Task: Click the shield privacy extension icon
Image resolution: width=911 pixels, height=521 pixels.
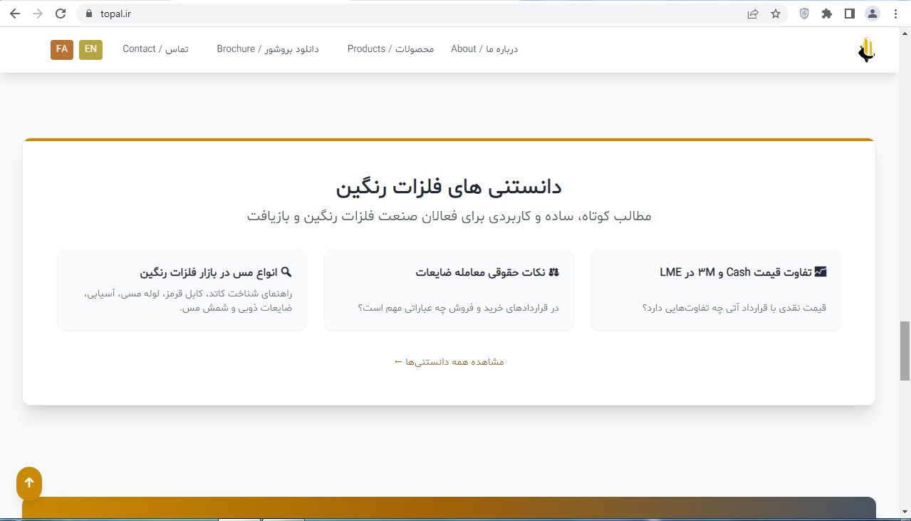Action: click(804, 13)
